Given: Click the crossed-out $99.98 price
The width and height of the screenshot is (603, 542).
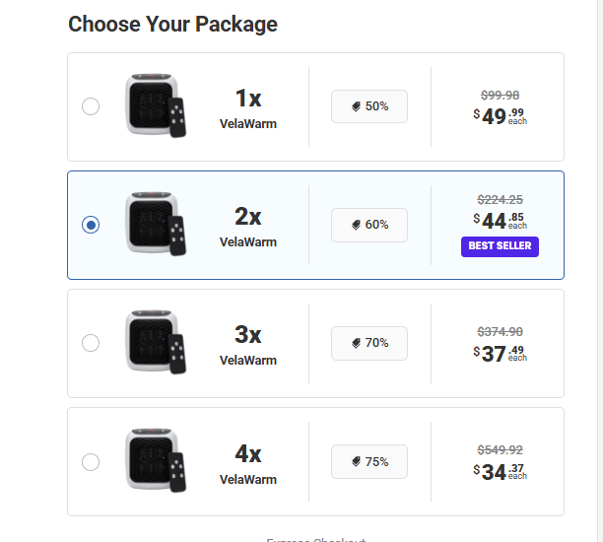Looking at the screenshot, I should point(500,95).
